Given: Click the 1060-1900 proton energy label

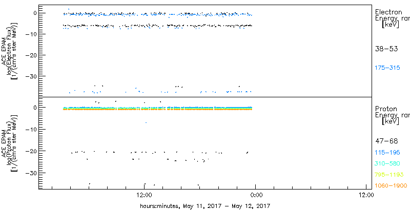Looking at the screenshot, I should 391,185.
